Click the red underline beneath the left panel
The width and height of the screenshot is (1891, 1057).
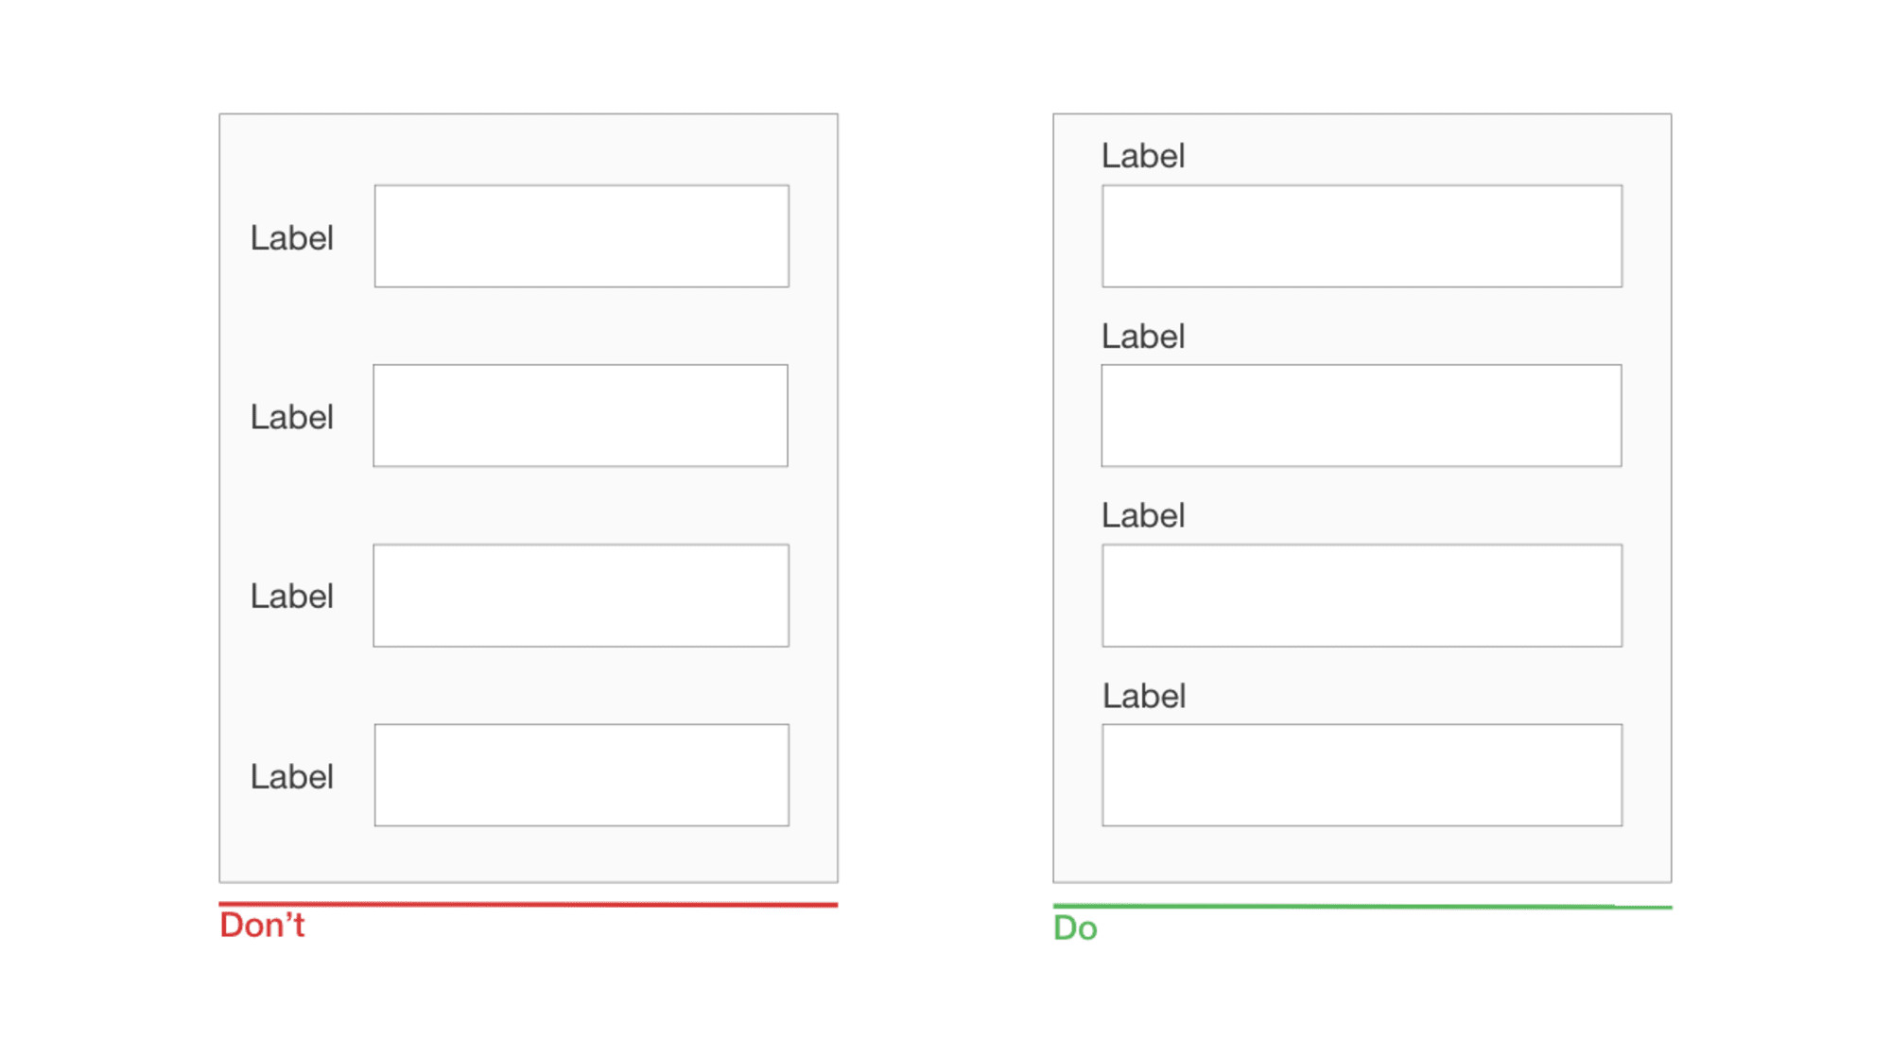(x=529, y=905)
